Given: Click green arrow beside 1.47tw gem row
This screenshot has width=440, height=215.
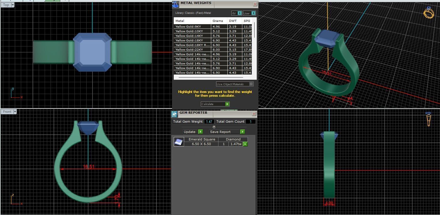Looking at the screenshot, I should [x=245, y=144].
